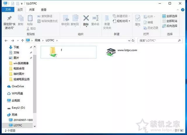Click Select none (全部取消)
This screenshot has height=135, width=187.
click(170, 21)
